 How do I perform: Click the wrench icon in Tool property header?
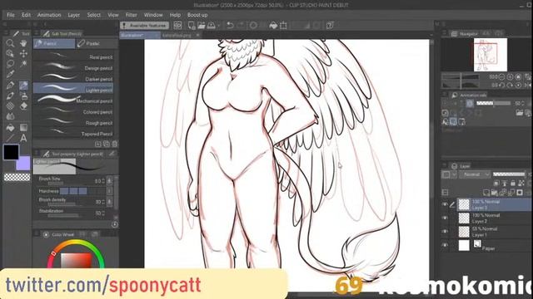(x=112, y=154)
